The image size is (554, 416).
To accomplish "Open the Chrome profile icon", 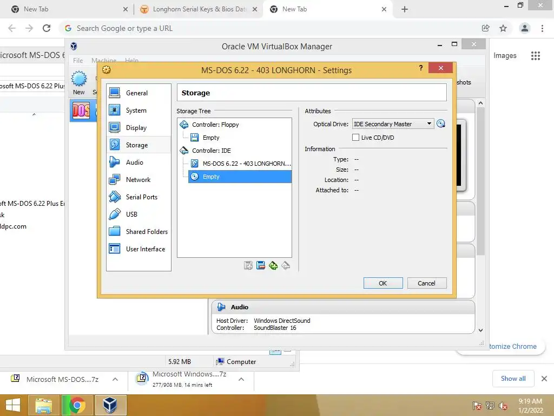I will 525,28.
